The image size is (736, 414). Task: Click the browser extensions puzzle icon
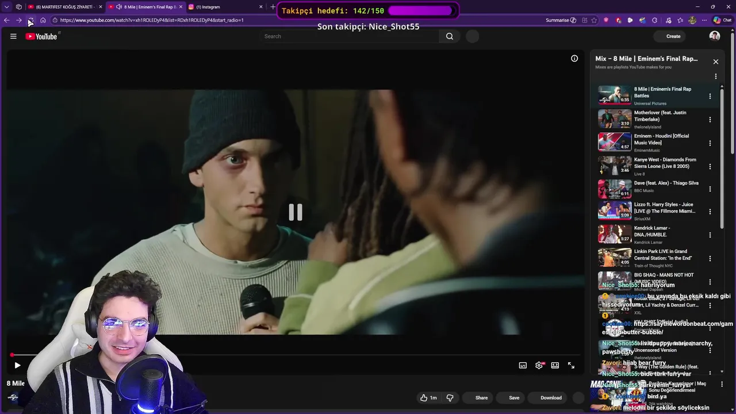(654, 20)
